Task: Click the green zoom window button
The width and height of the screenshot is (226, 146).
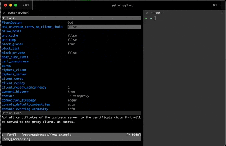Action: 16,5
